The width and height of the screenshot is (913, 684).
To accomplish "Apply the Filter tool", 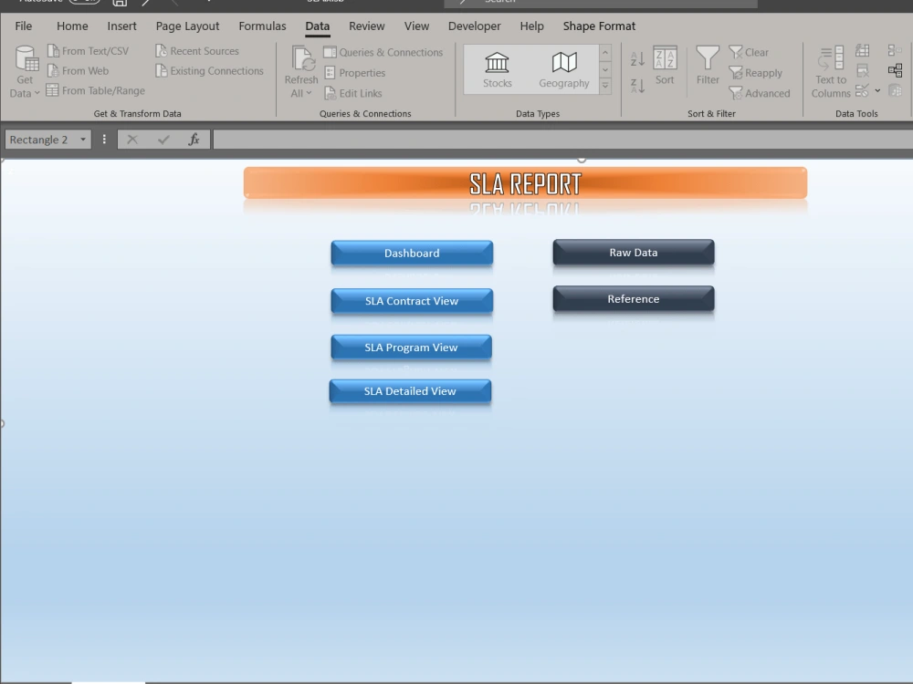I will click(708, 68).
